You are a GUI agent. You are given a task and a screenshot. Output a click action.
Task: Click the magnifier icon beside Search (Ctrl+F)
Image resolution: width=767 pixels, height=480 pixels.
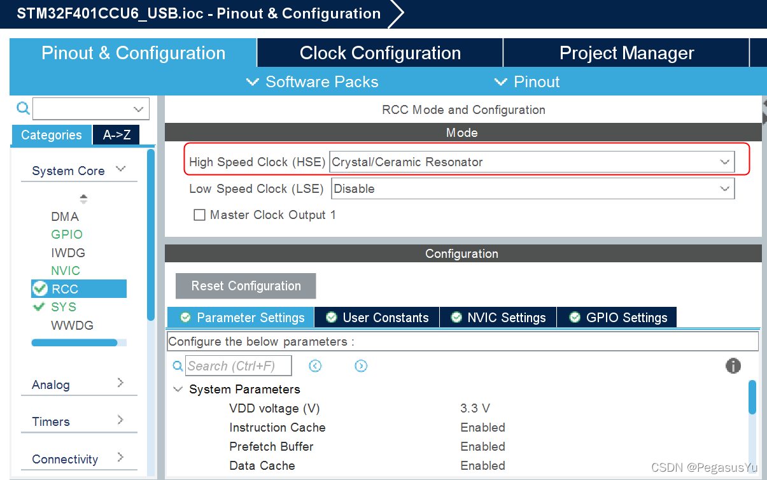tap(178, 367)
